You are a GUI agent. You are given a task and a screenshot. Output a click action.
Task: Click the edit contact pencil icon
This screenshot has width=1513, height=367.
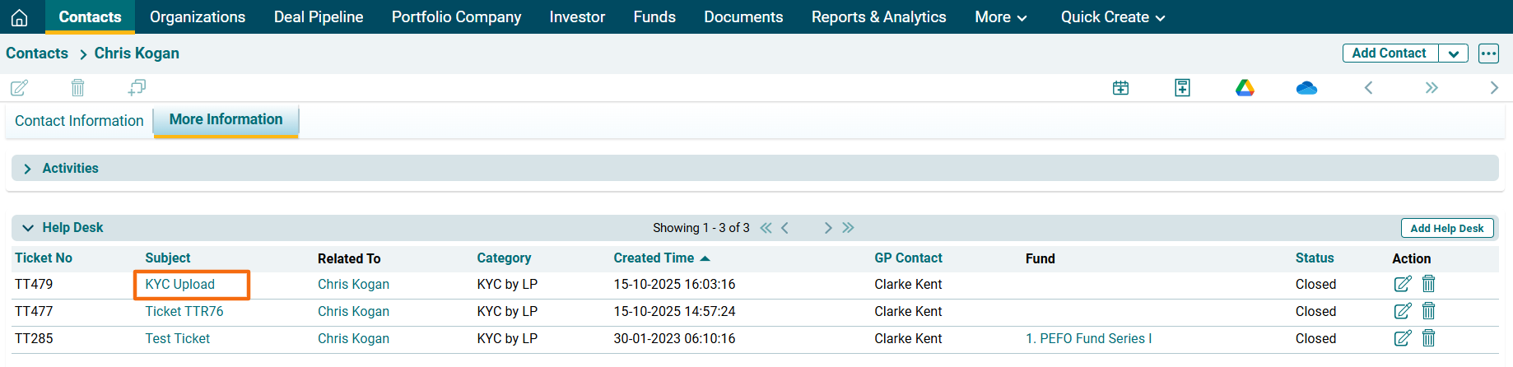(x=19, y=87)
